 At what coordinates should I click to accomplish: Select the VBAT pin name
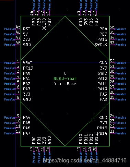coord(27,63)
